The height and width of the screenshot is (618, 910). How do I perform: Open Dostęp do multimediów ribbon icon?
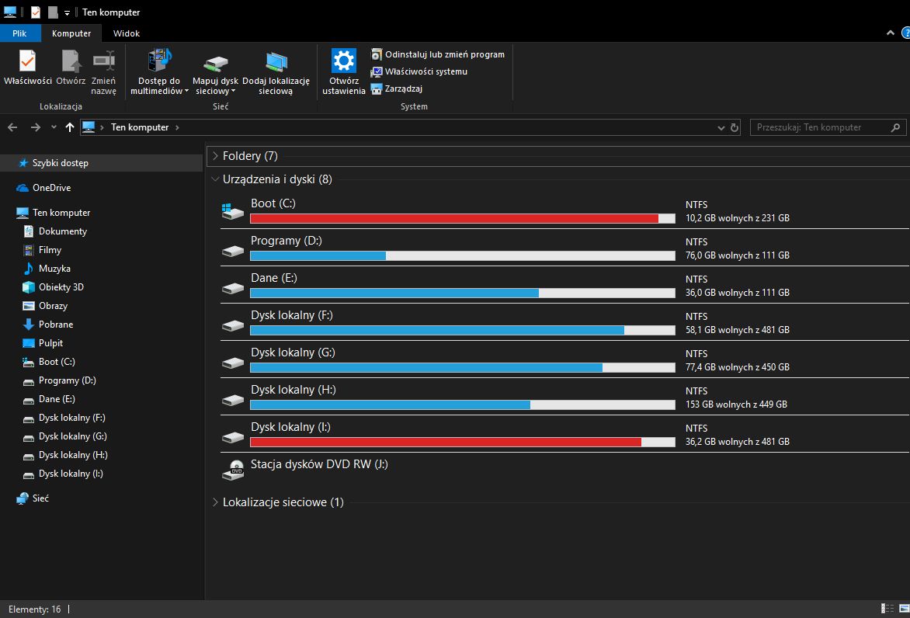click(x=159, y=61)
